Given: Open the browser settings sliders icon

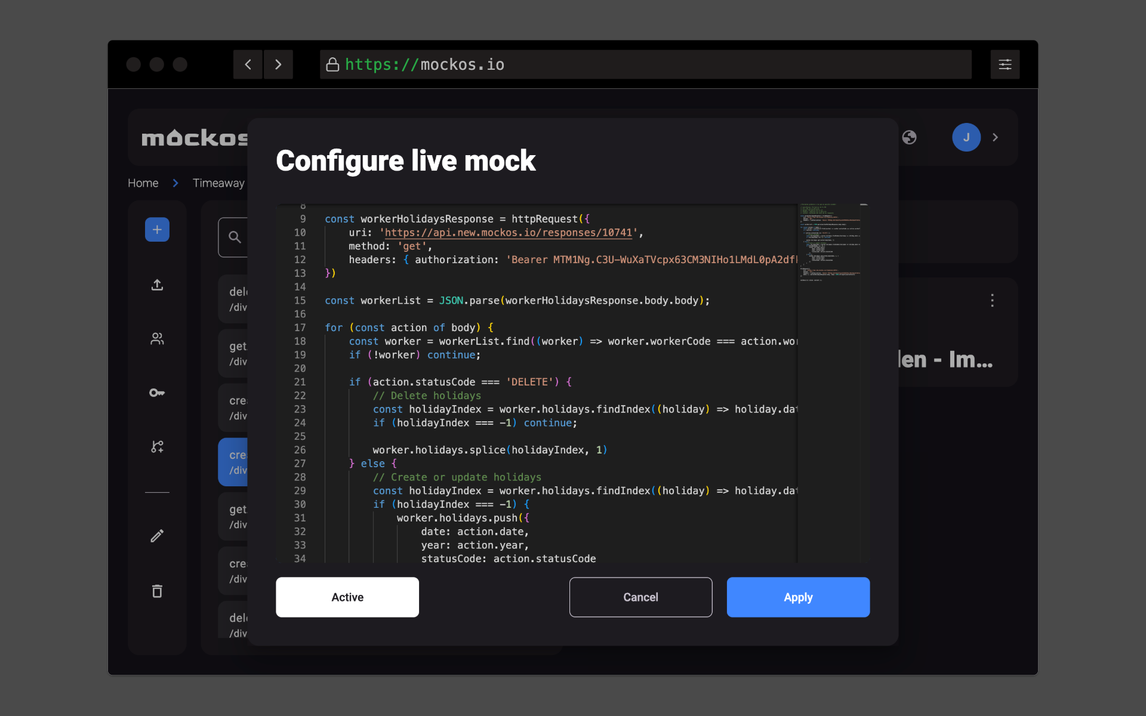Looking at the screenshot, I should click(x=1005, y=64).
